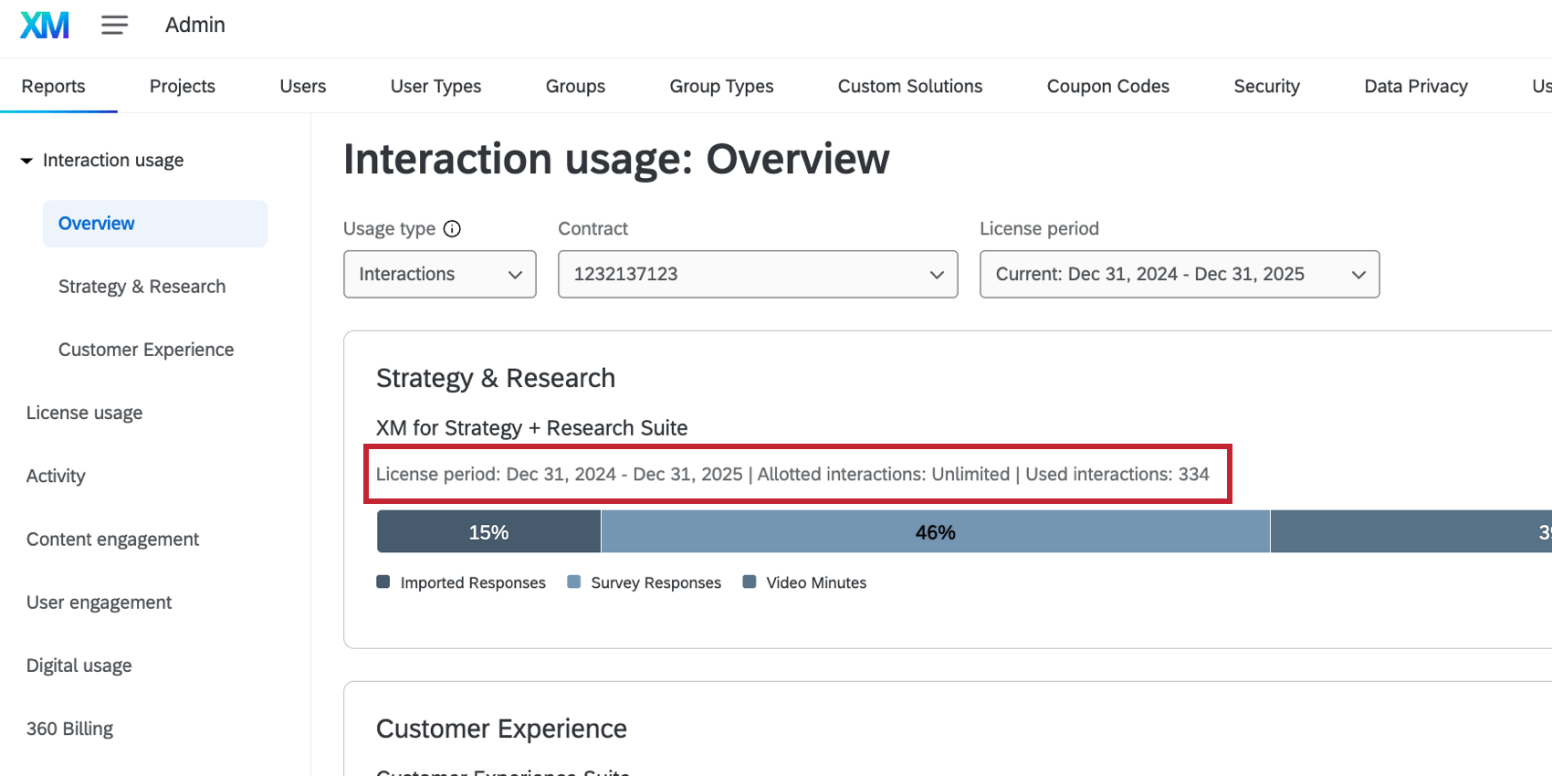The width and height of the screenshot is (1552, 776).
Task: Open the hamburger navigation menu
Action: click(x=114, y=25)
